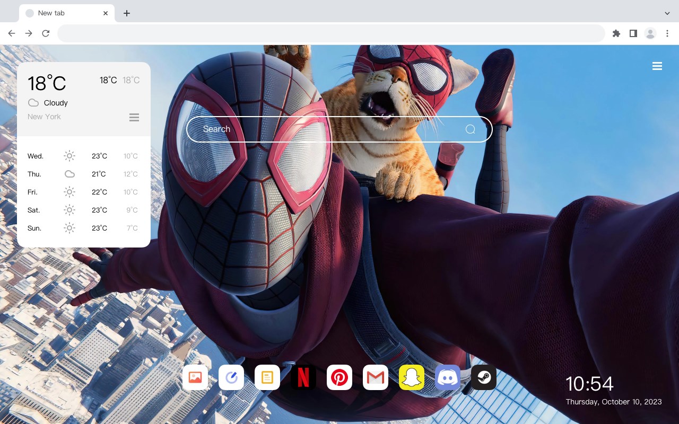Click the sunny icon for Sun.

pyautogui.click(x=69, y=228)
